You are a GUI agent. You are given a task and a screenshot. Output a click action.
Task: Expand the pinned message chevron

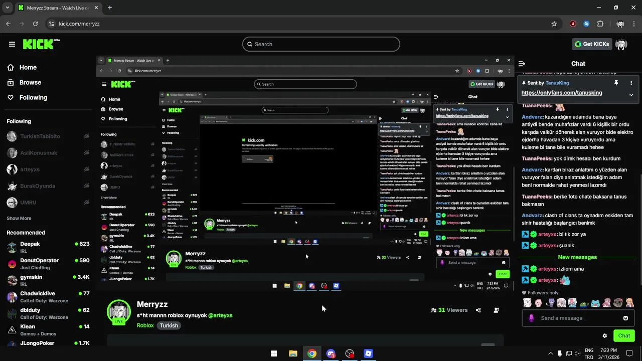click(x=631, y=94)
